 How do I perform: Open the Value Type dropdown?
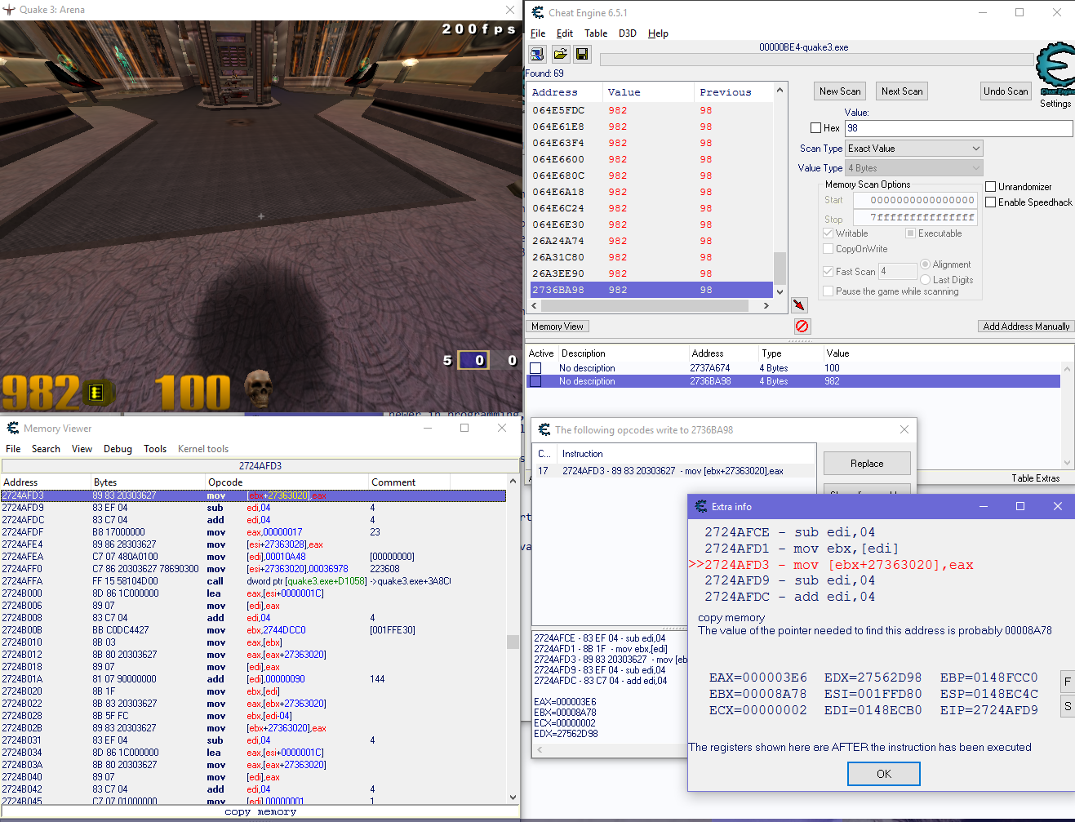point(913,168)
